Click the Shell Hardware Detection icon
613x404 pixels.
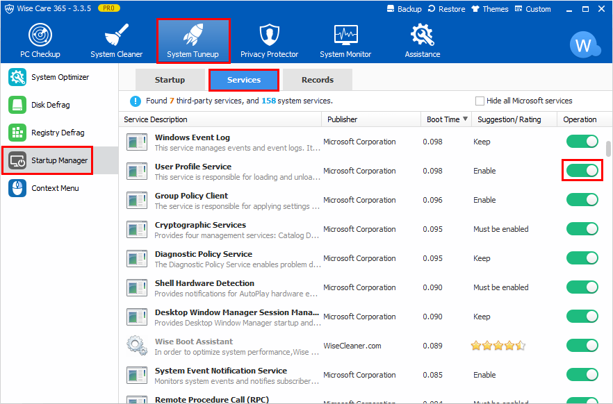tap(137, 287)
